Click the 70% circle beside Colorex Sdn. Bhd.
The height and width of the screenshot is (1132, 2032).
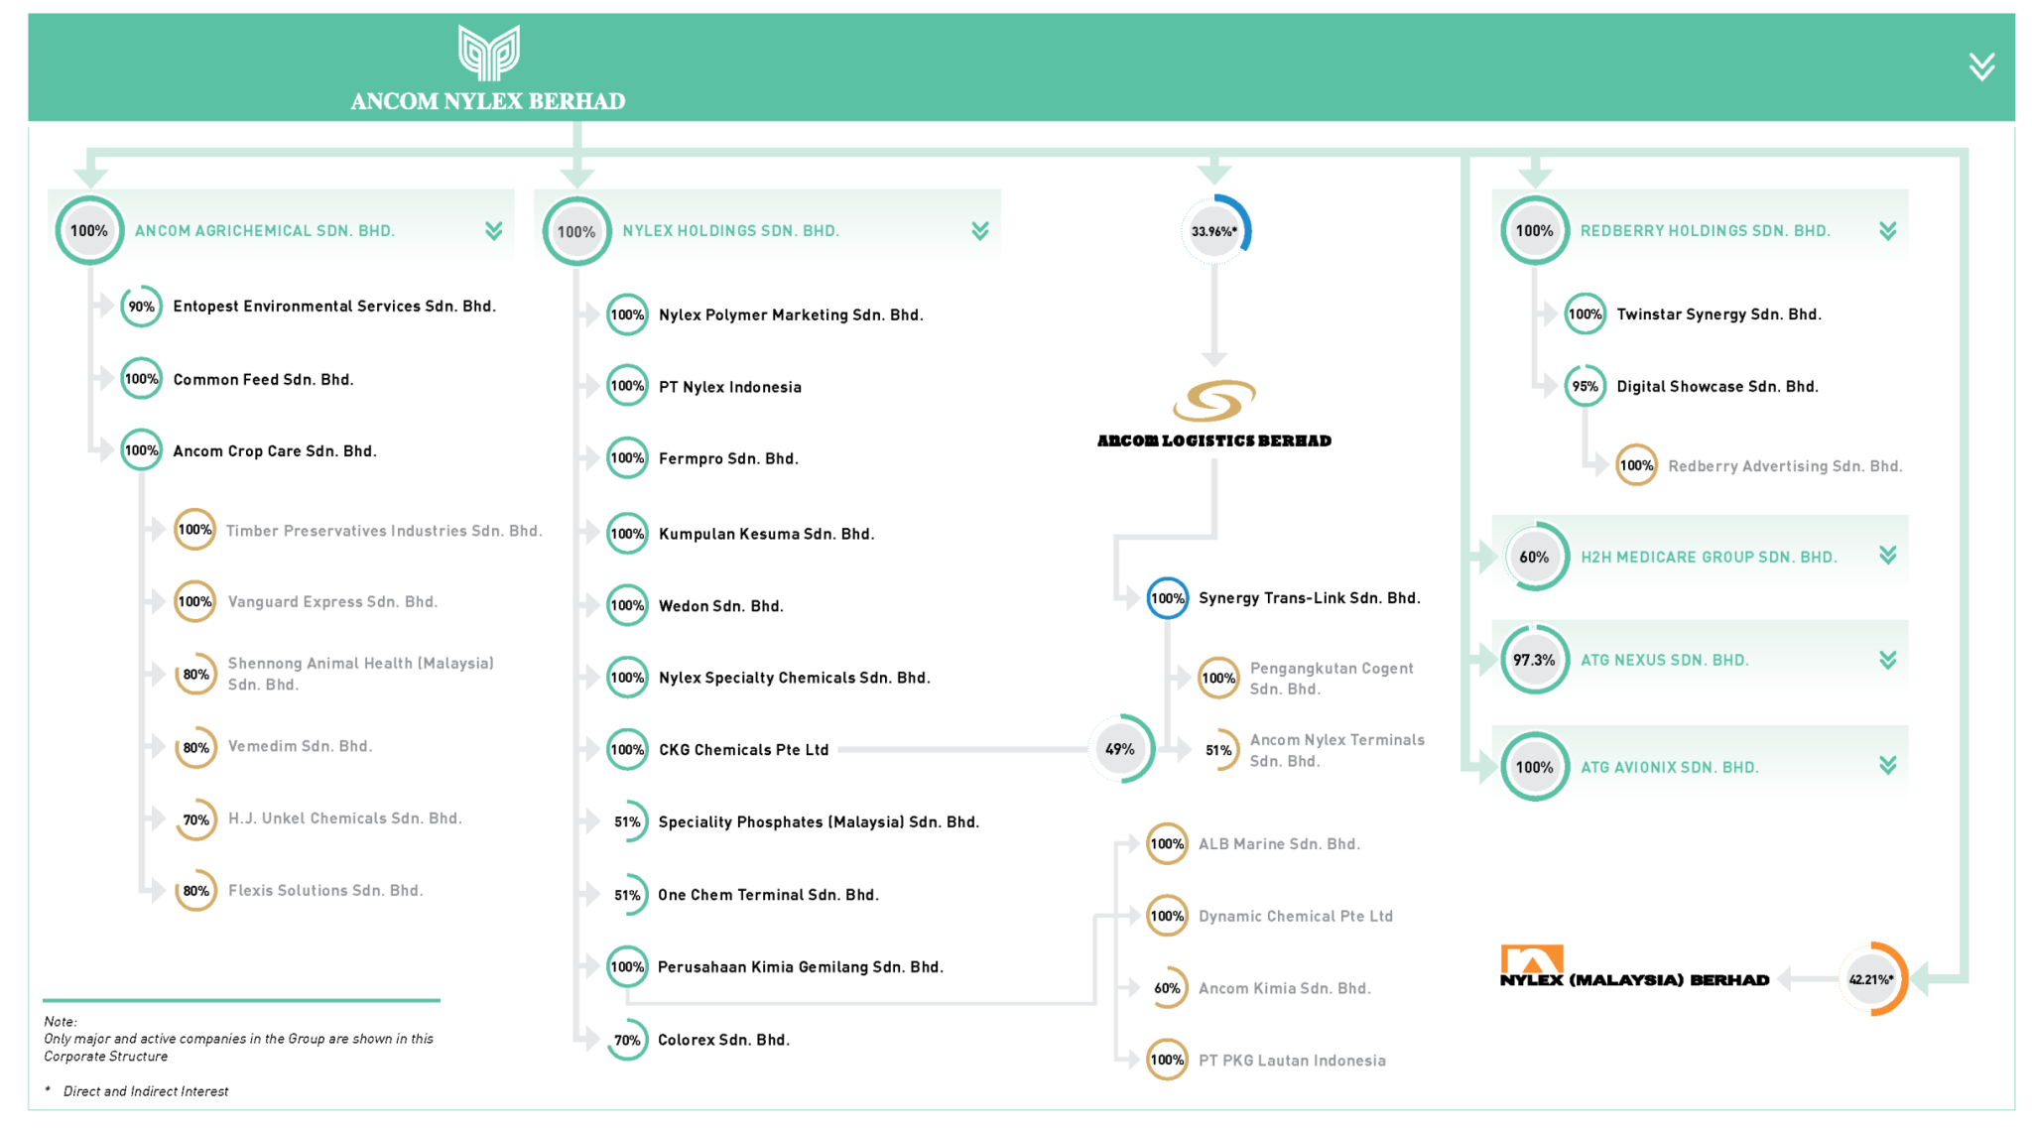coord(627,1040)
